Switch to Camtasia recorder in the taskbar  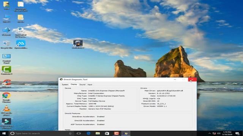click(117, 133)
